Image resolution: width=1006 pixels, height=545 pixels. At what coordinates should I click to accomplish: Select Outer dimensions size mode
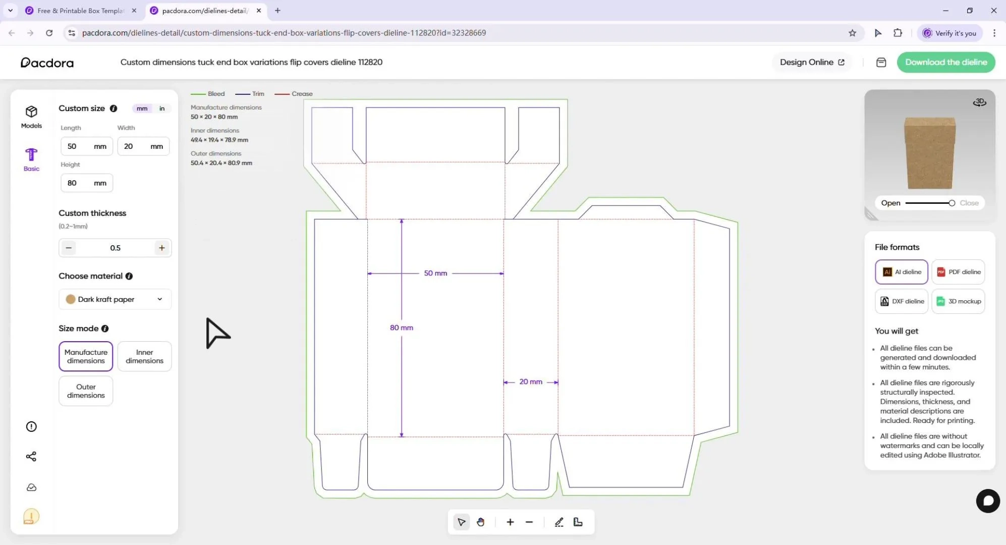tap(86, 391)
